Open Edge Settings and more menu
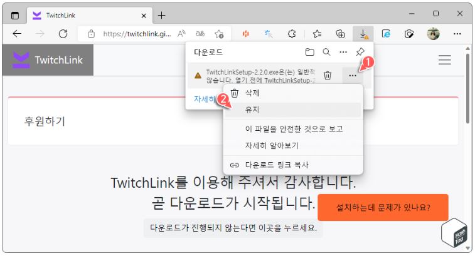The height and width of the screenshot is (256, 475). coord(457,34)
